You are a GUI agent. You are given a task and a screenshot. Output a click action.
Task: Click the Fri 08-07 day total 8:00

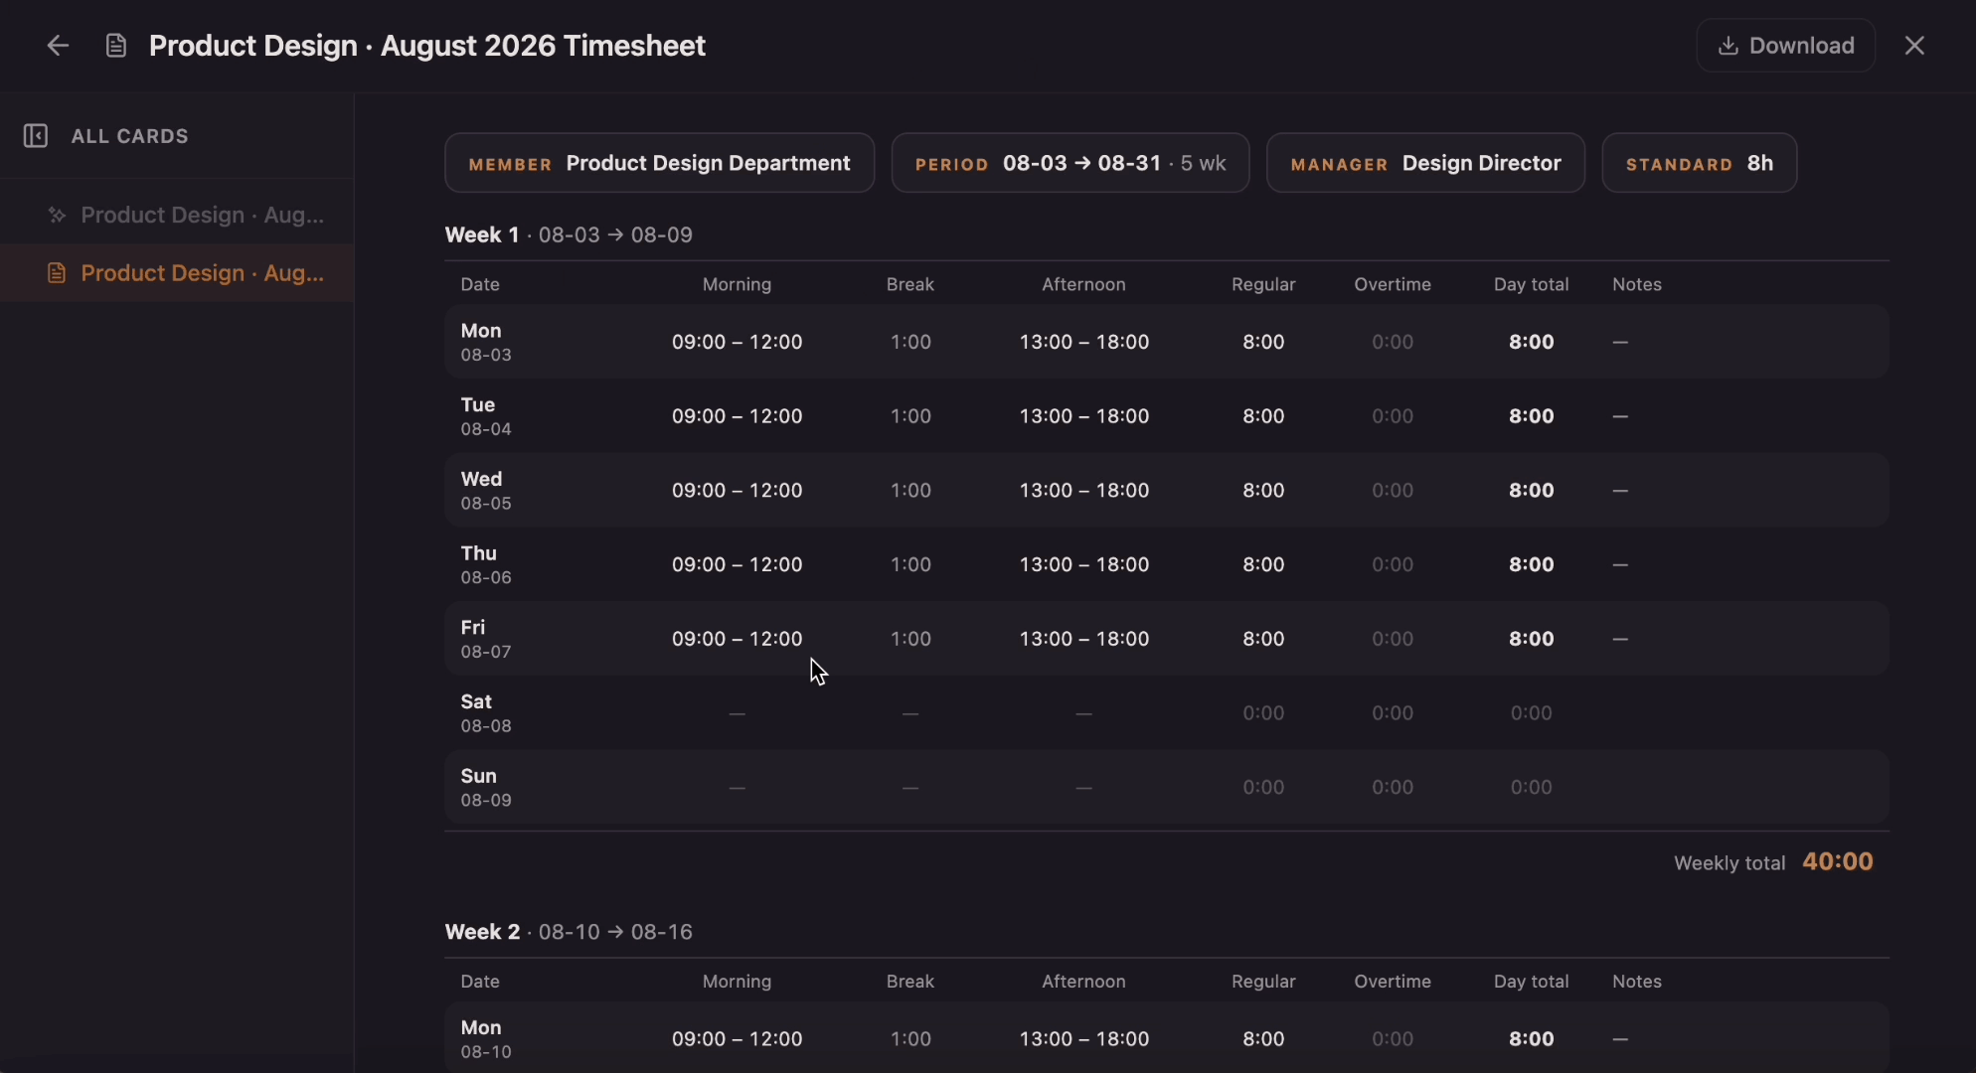[1531, 639]
